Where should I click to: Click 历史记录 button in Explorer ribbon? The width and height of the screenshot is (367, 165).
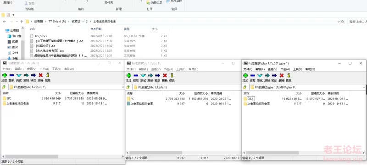[155, 2]
